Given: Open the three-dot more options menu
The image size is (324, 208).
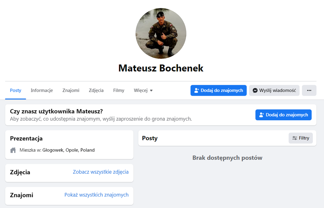Looking at the screenshot, I should (309, 90).
